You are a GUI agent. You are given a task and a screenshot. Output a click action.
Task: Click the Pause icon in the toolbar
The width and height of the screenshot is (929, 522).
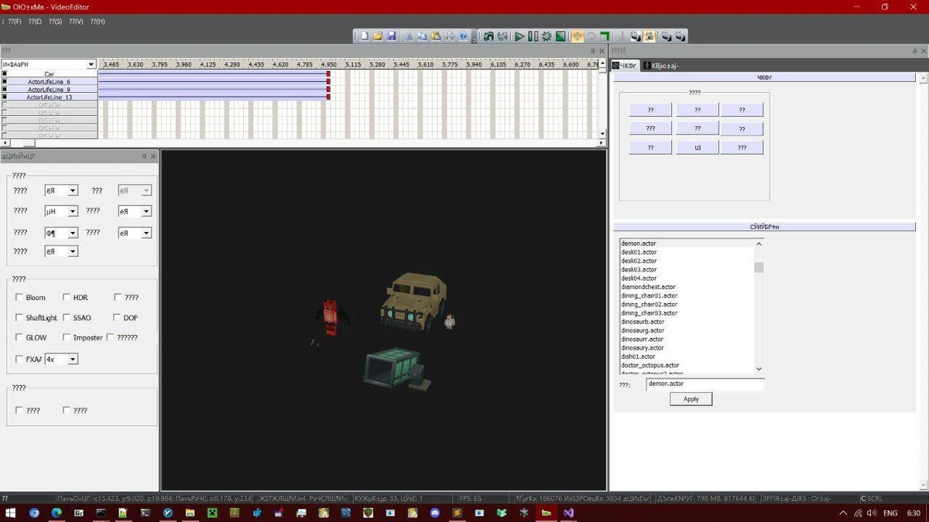(x=532, y=36)
